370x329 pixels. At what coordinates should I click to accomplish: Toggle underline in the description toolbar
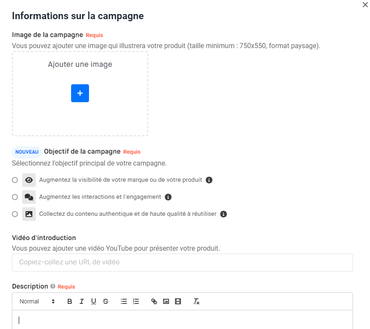tap(94, 301)
